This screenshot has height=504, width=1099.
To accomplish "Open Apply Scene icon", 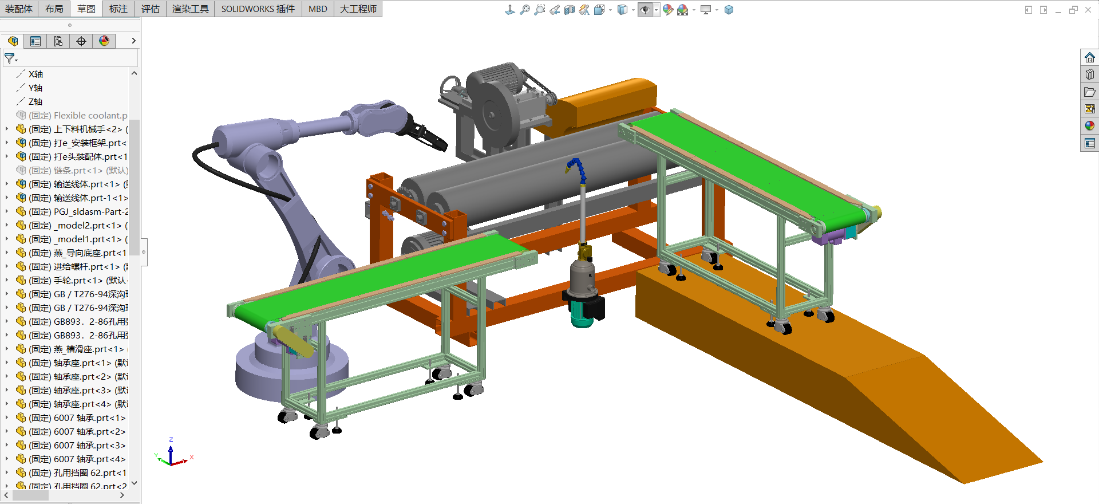I will (x=682, y=10).
